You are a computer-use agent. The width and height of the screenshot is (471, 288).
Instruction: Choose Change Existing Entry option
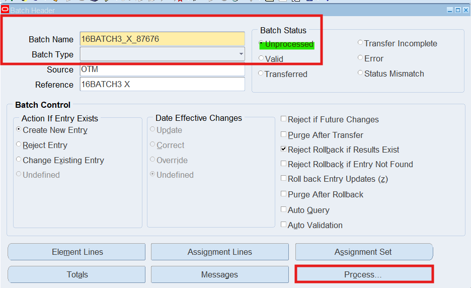tap(19, 160)
